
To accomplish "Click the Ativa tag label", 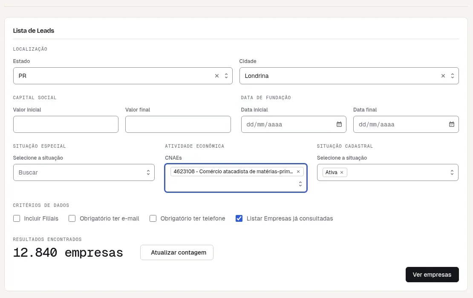I will point(331,172).
